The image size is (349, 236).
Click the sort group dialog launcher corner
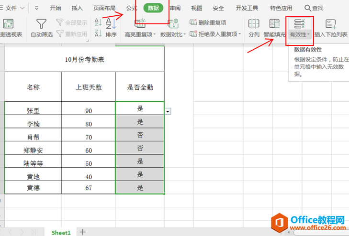click(x=87, y=41)
